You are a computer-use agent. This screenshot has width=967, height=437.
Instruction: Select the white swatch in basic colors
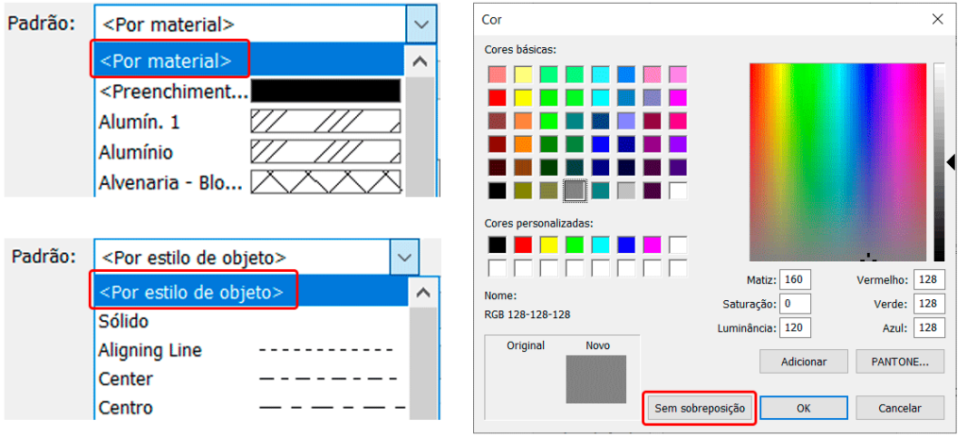678,191
